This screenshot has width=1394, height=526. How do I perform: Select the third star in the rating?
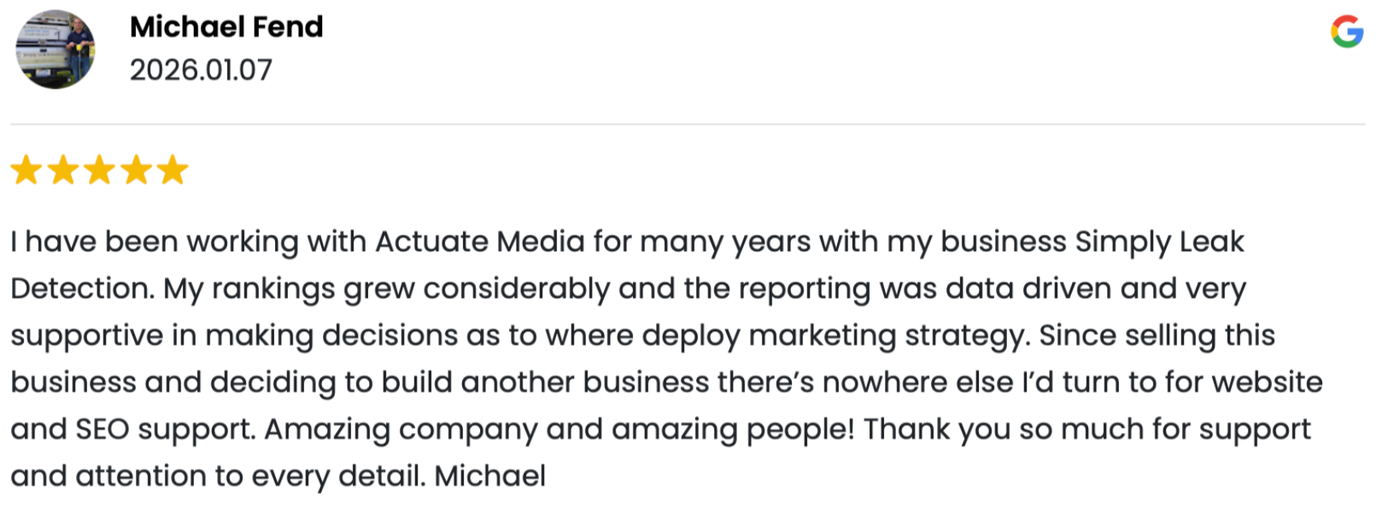coord(99,170)
